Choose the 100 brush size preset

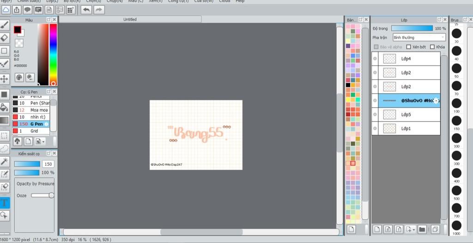(x=456, y=104)
